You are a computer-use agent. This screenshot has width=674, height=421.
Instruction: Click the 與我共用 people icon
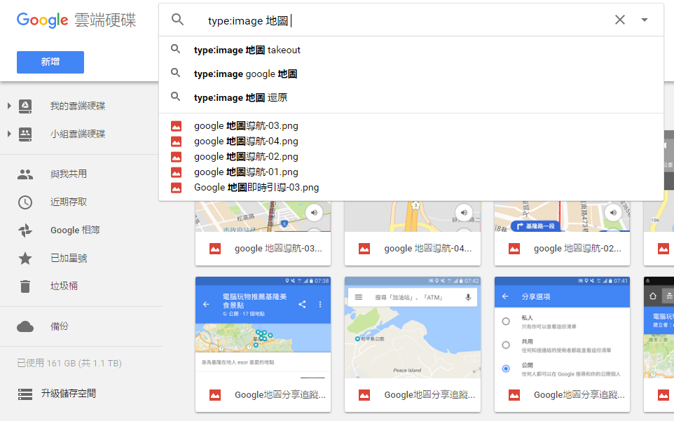tap(25, 174)
